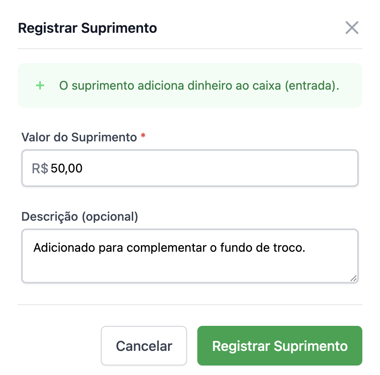Viewport: 380px width, 375px height.
Task: Click the R$ currency prefix
Action: pos(40,168)
